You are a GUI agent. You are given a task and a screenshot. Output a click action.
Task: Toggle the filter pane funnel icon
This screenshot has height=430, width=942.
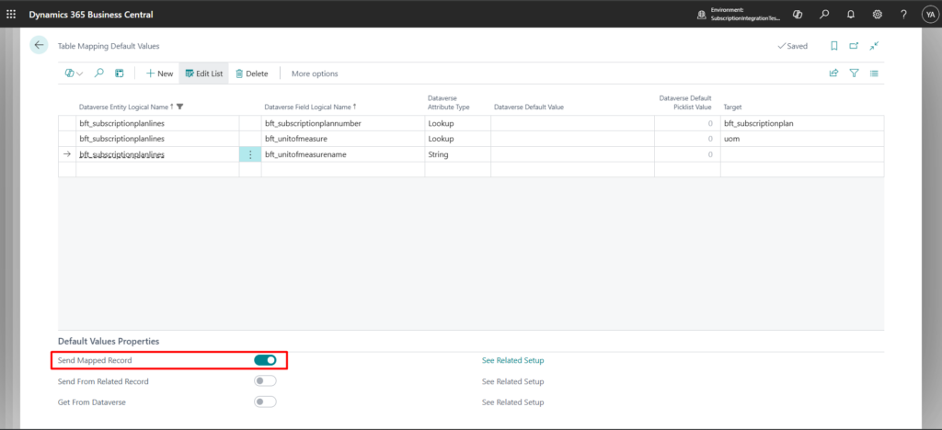point(854,74)
